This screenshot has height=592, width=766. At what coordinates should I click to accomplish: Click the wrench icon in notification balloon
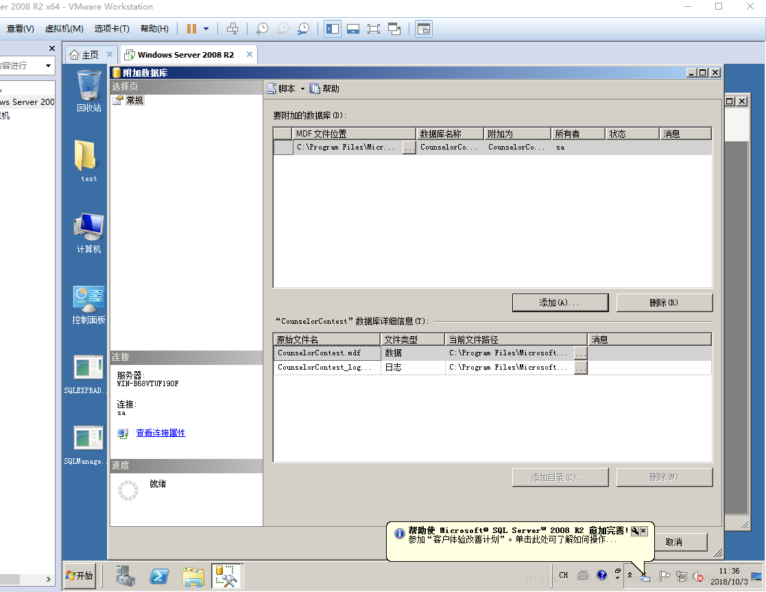point(635,531)
